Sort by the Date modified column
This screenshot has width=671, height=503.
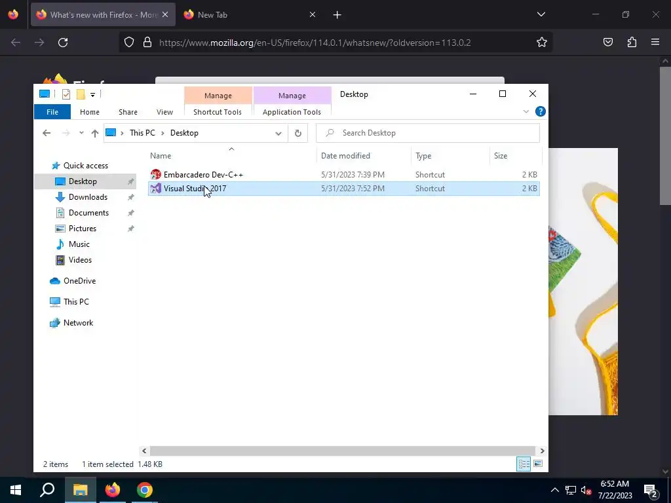pos(345,156)
